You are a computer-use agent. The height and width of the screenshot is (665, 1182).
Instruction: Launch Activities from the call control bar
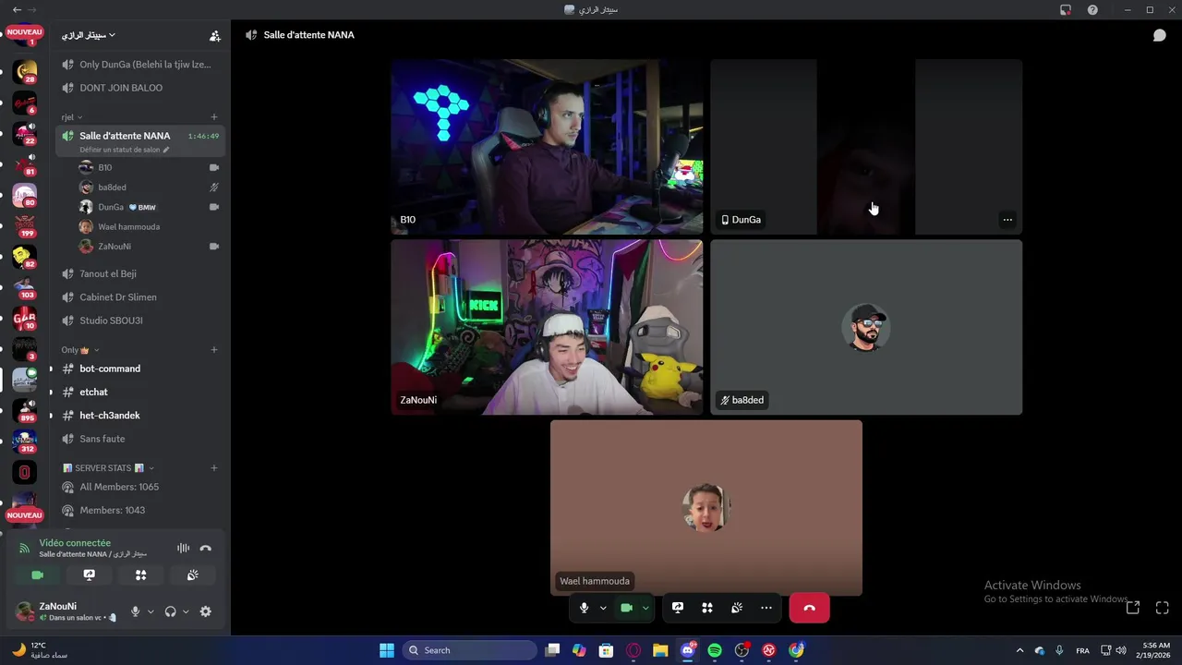pyautogui.click(x=707, y=608)
